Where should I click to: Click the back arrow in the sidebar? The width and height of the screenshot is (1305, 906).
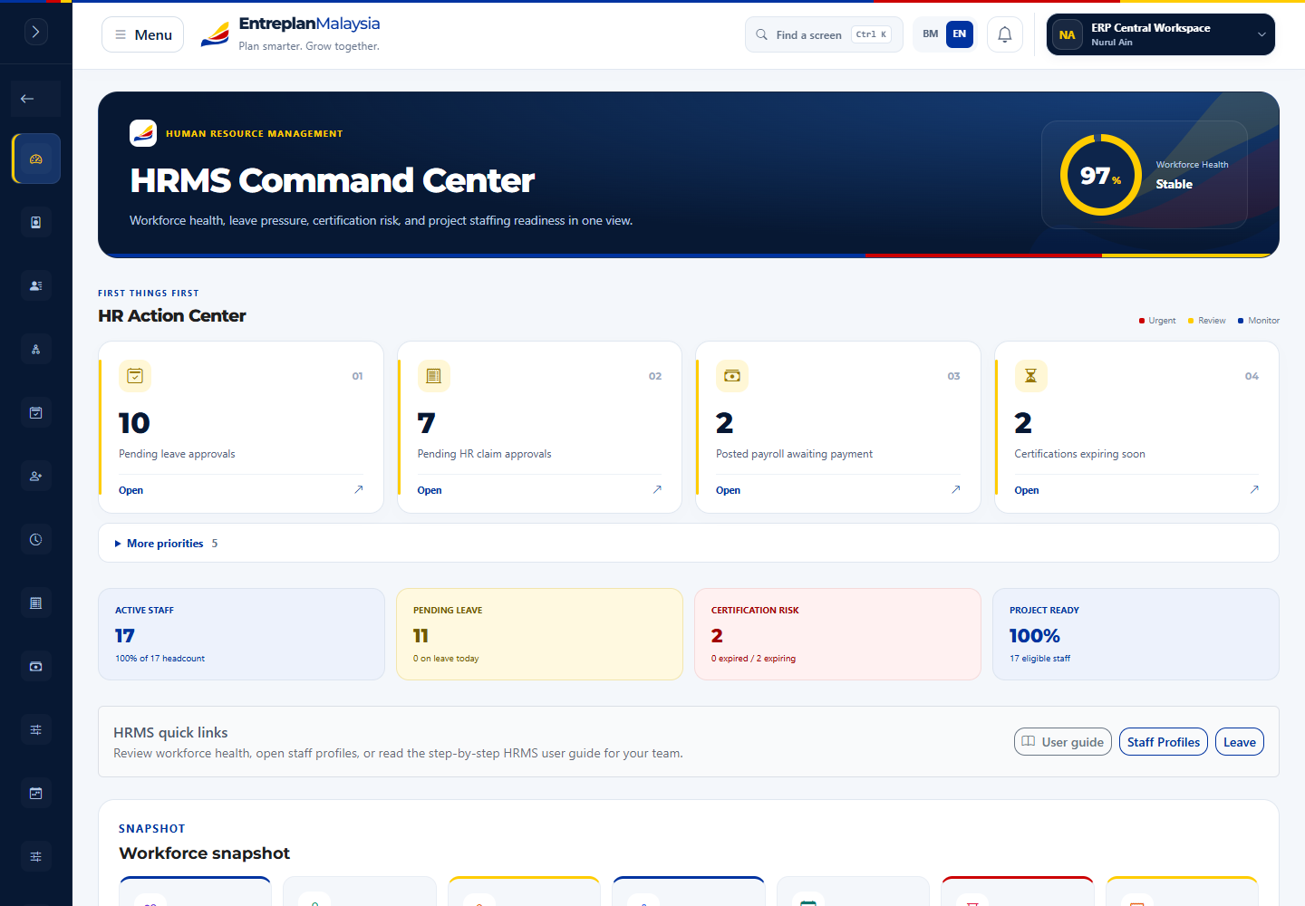27,99
